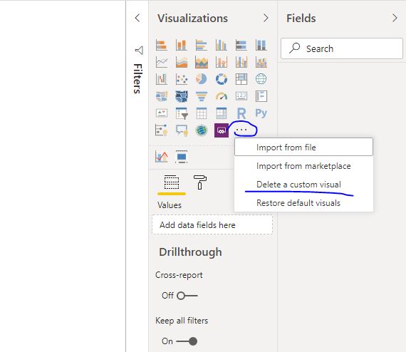Click the Filters pane speaker icon
The image size is (406, 352).
[x=139, y=51]
